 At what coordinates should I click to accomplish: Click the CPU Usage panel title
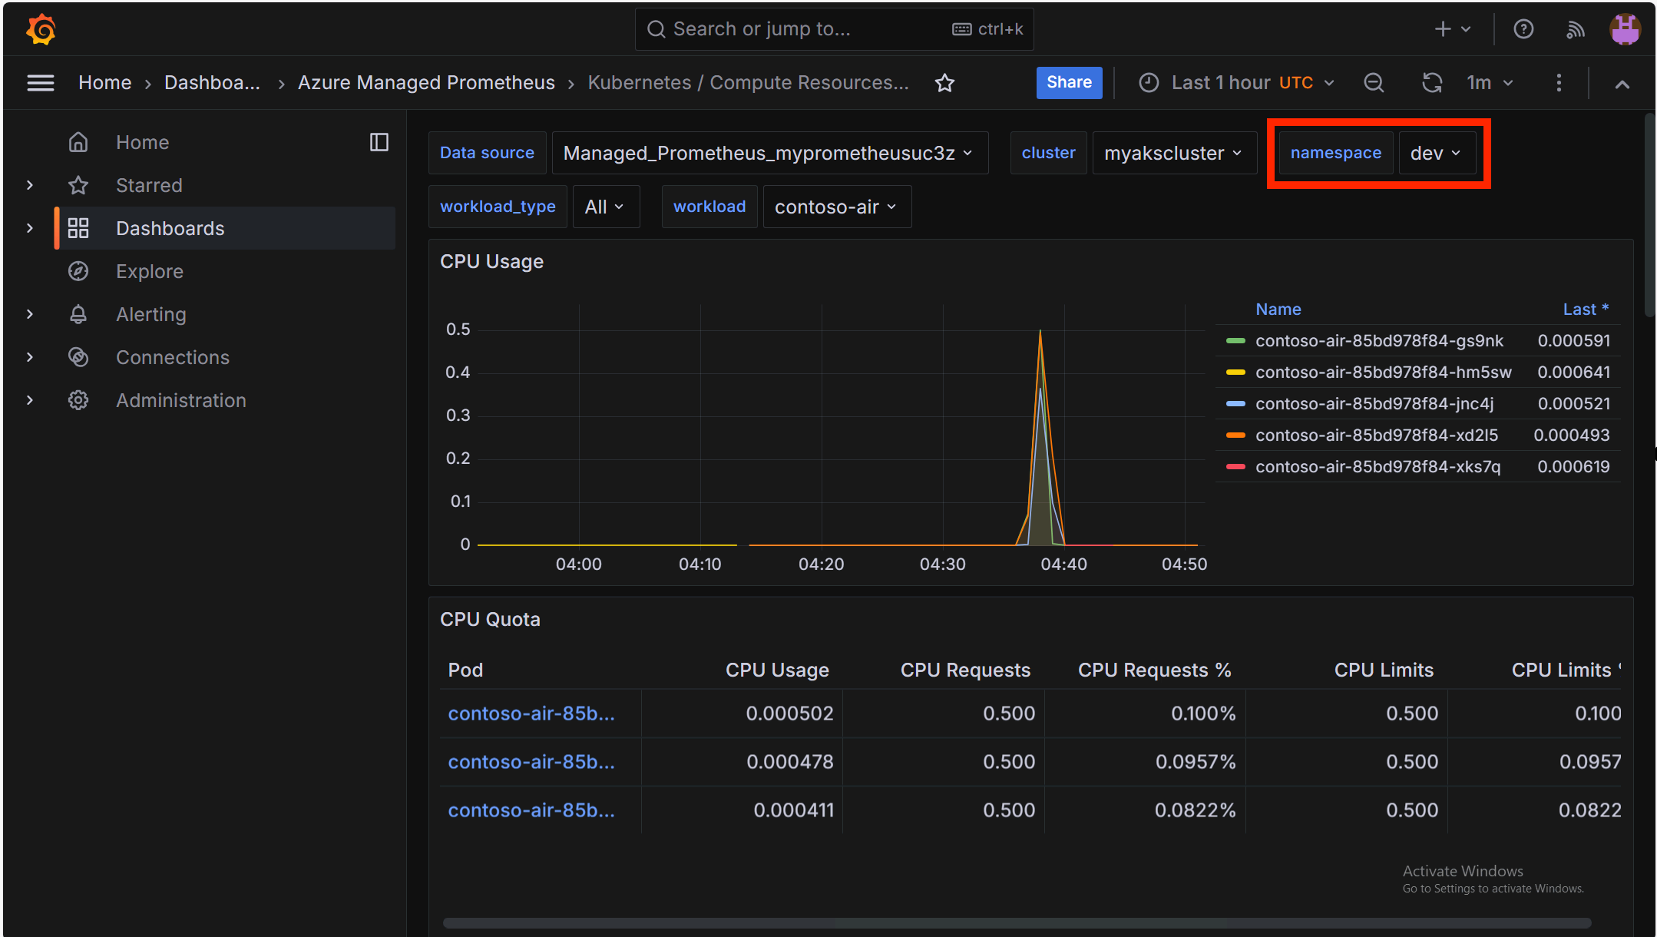coord(491,262)
